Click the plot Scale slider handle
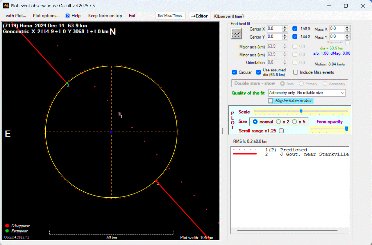 pyautogui.click(x=301, y=111)
